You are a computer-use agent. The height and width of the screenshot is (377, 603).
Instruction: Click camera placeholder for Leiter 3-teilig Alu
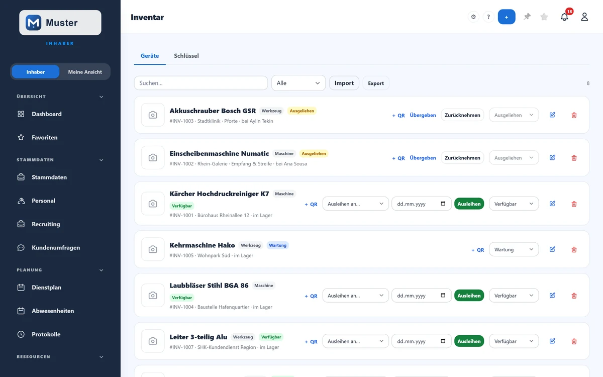pyautogui.click(x=153, y=341)
